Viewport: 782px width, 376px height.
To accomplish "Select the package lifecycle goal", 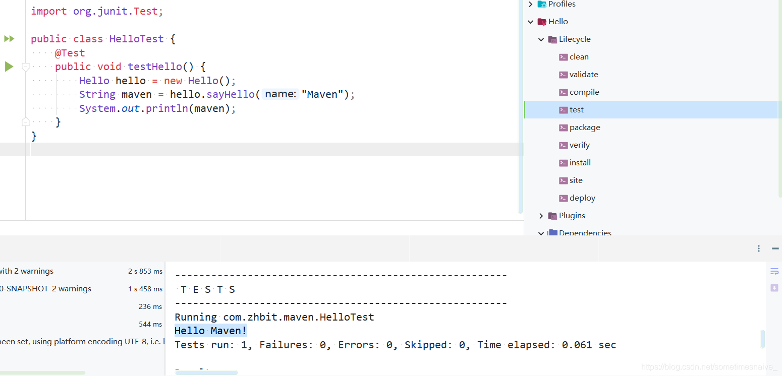I will click(653, 128).
